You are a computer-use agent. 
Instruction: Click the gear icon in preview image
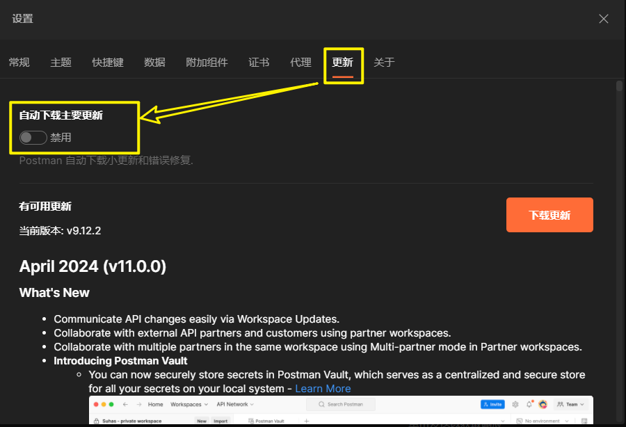(x=515, y=404)
